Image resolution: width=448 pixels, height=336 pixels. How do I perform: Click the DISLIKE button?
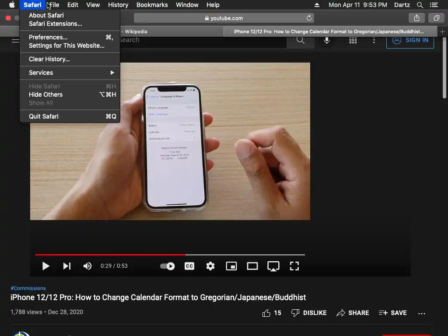click(309, 313)
